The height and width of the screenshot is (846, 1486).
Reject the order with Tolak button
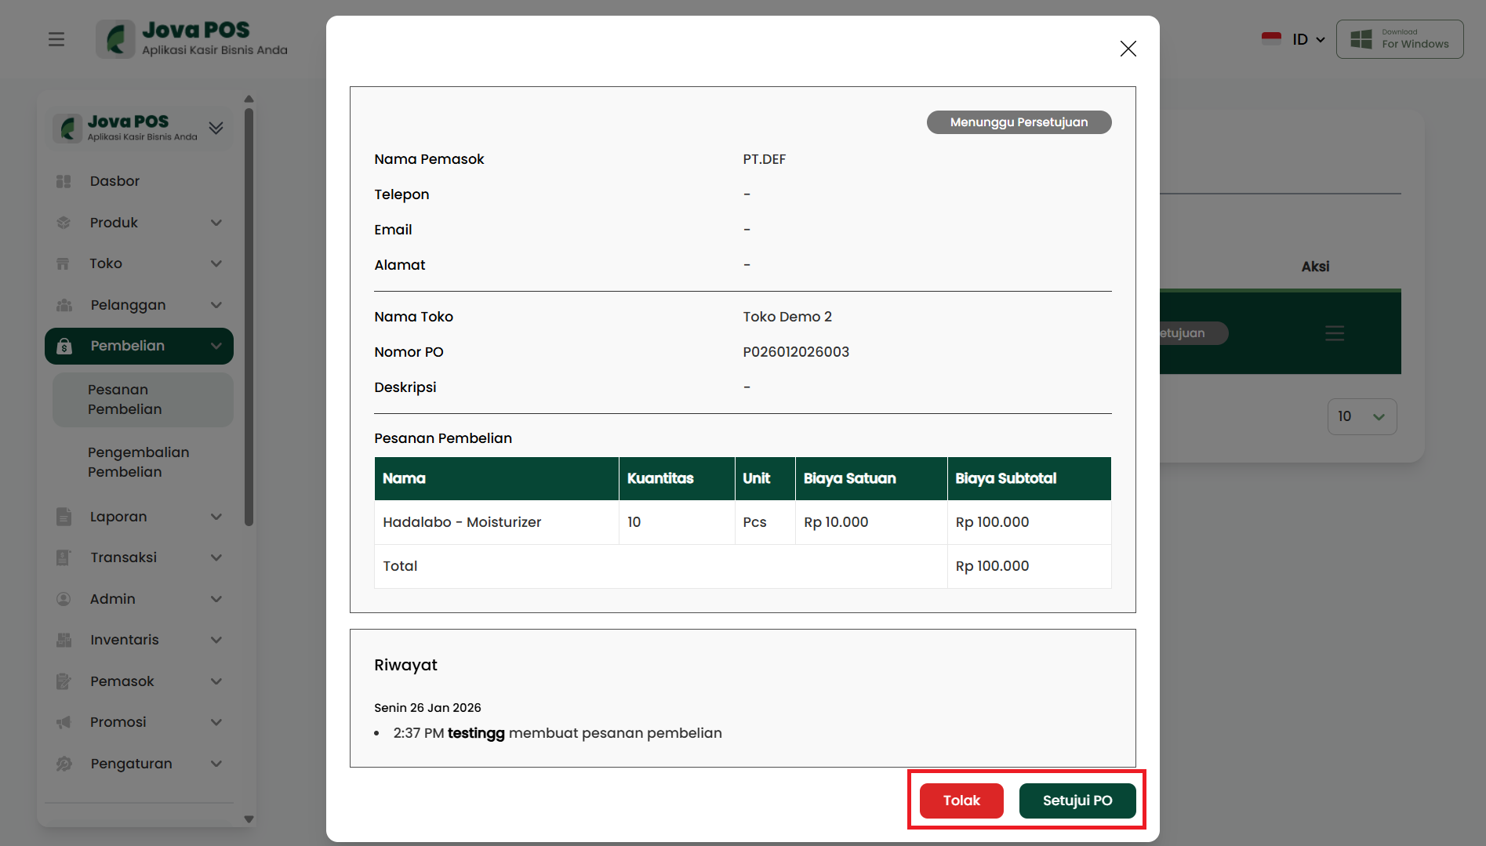961,801
